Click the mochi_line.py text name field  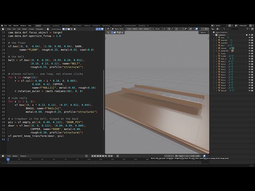coord(56,29)
